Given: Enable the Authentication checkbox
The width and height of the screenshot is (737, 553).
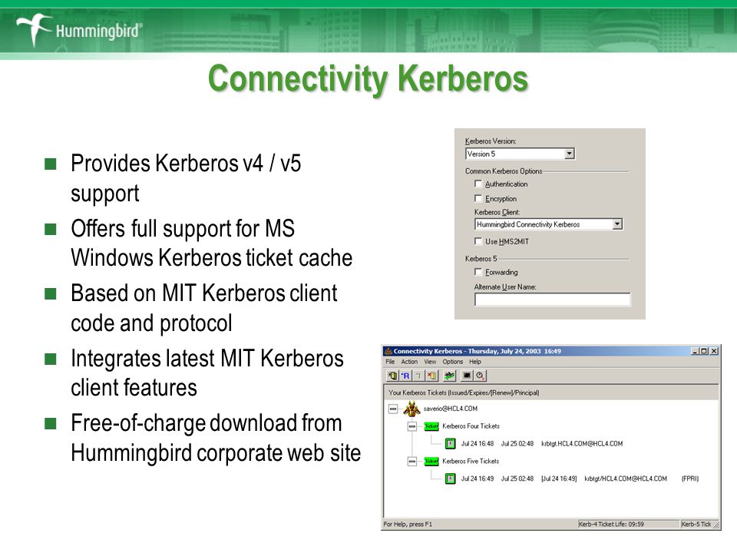Looking at the screenshot, I should pyautogui.click(x=478, y=184).
